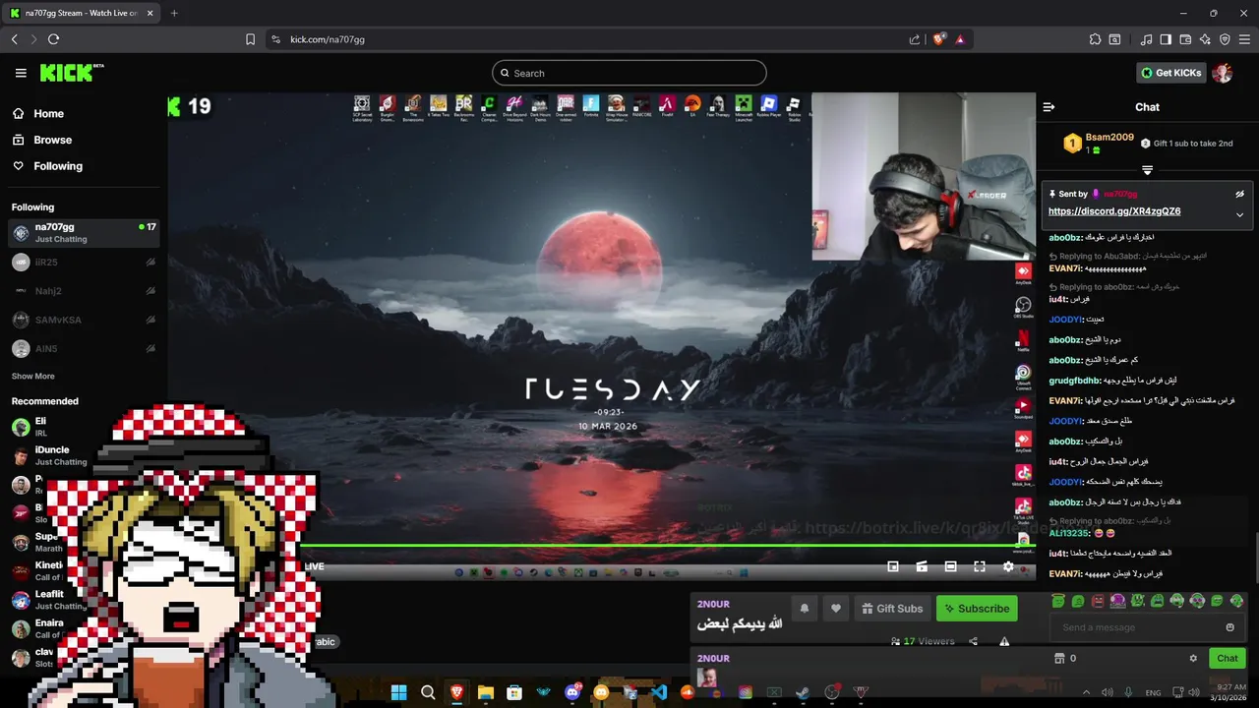The height and width of the screenshot is (708, 1259).
Task: Click Brave back navigation arrow
Action: 14,39
